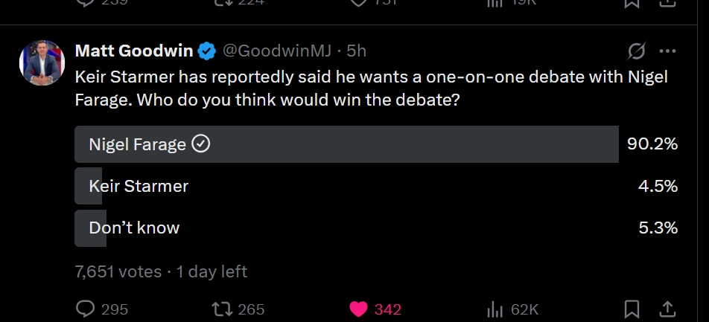
Task: Select the Nigel Farage poll option
Action: pos(346,144)
